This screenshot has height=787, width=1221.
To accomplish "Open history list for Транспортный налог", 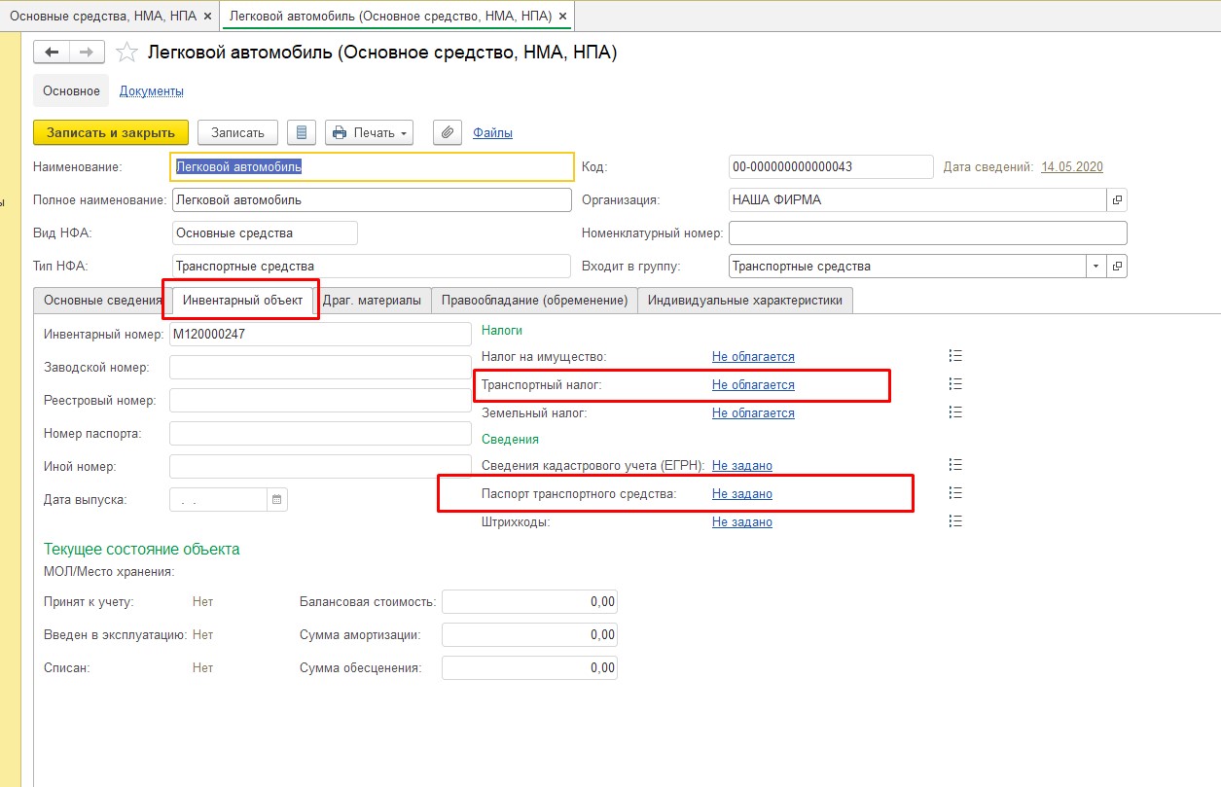I will [955, 384].
